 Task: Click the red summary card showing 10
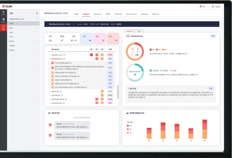[113, 38]
